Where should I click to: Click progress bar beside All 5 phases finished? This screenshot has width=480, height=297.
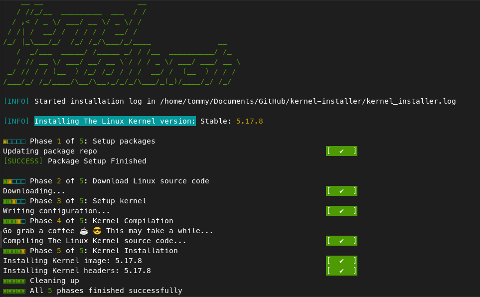tap(14, 291)
